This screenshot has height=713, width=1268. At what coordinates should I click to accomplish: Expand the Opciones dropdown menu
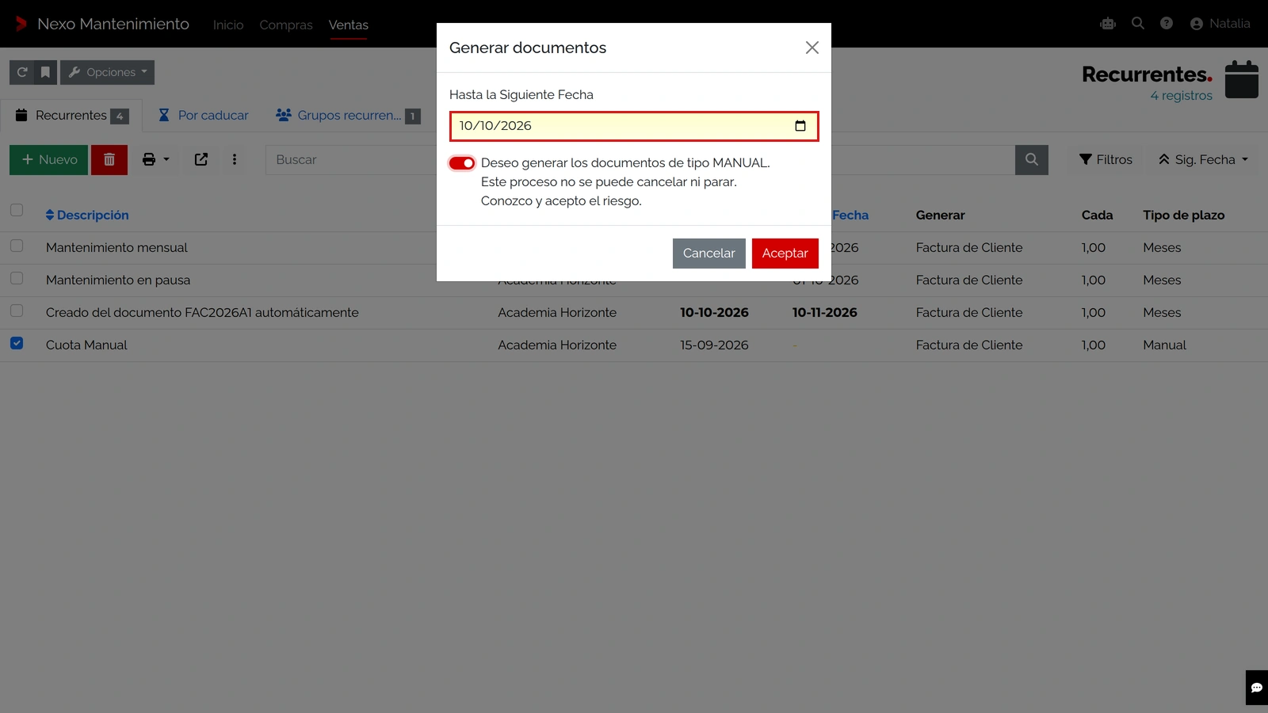[107, 72]
